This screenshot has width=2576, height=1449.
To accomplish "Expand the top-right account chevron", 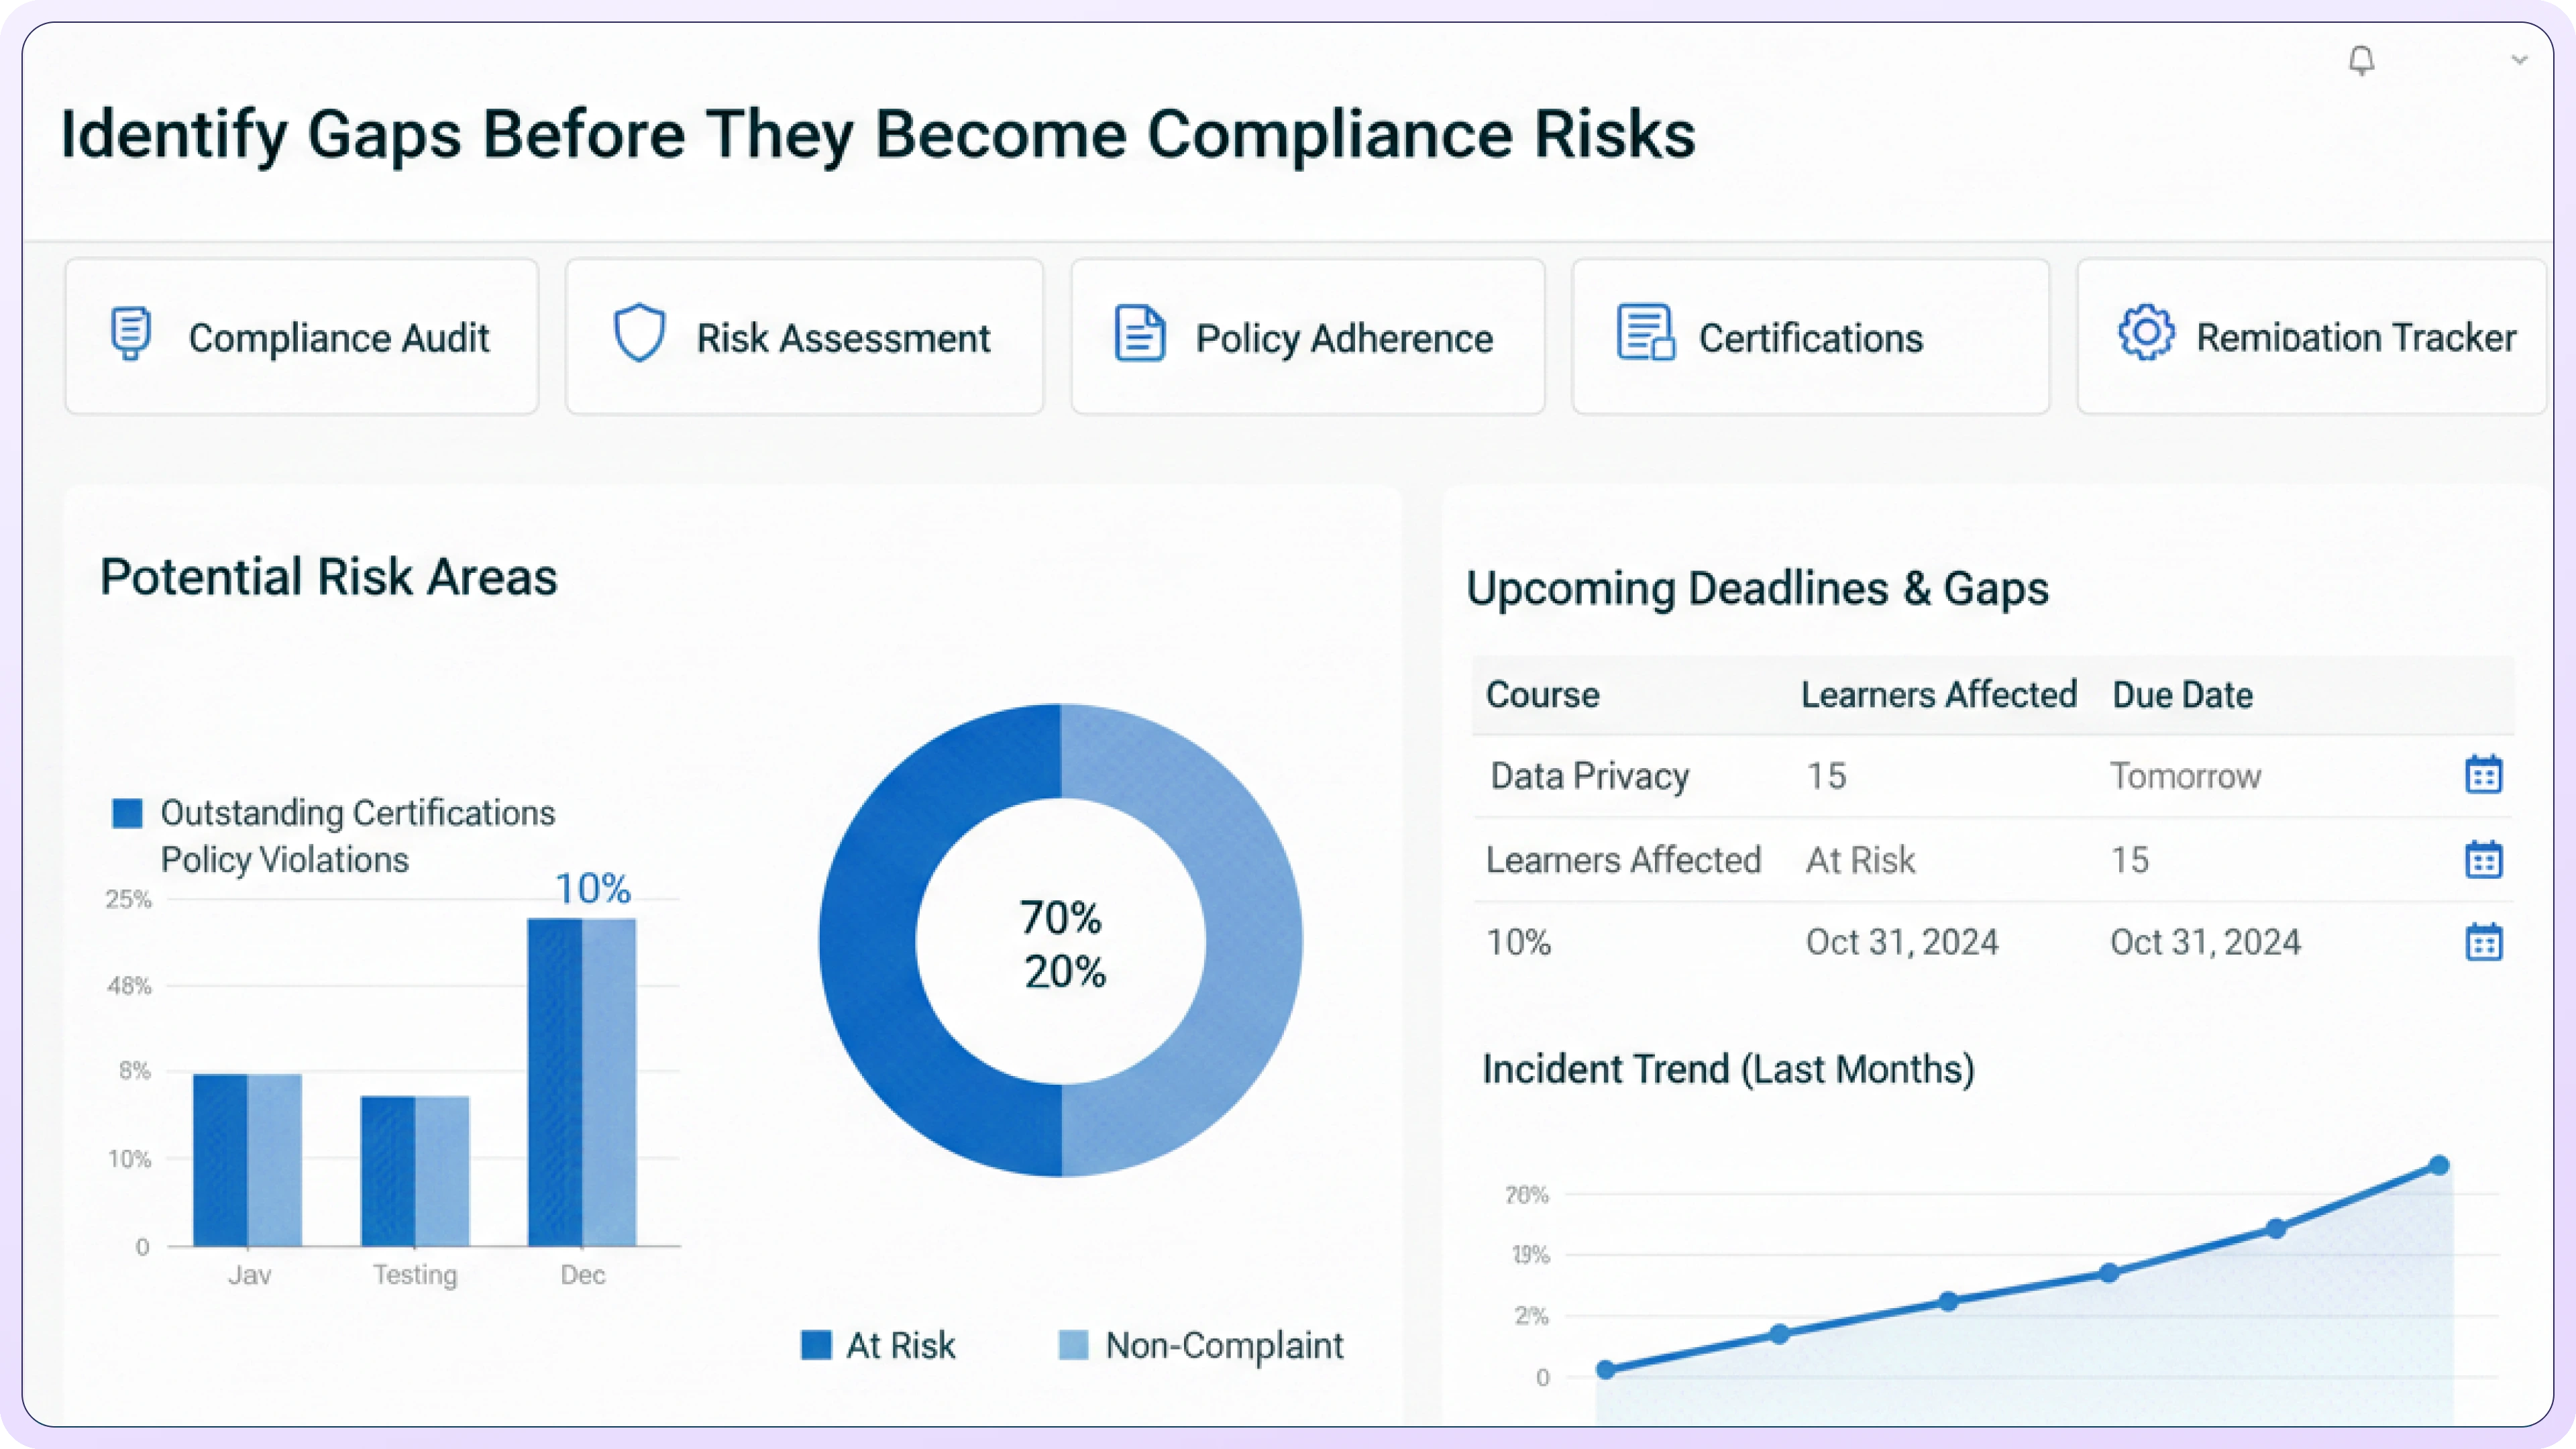I will coord(2519,60).
